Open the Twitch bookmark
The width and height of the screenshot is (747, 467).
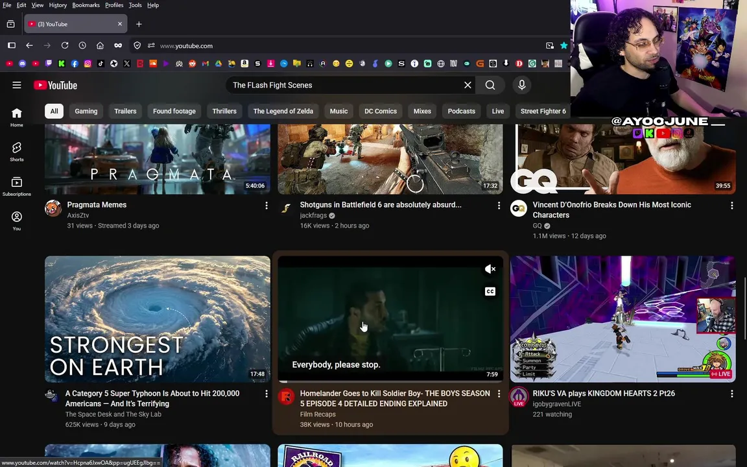pyautogui.click(x=49, y=64)
